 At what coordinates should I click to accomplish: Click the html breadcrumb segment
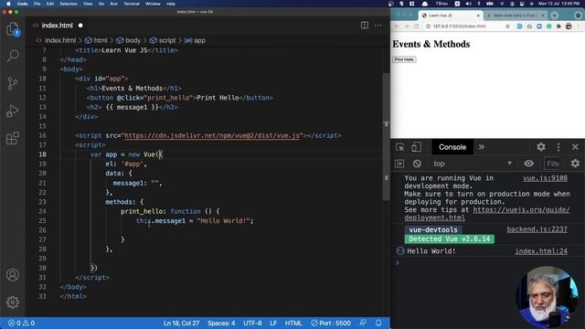pos(96,40)
